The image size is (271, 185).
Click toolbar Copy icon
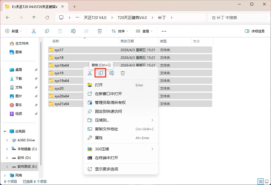coord(47,31)
